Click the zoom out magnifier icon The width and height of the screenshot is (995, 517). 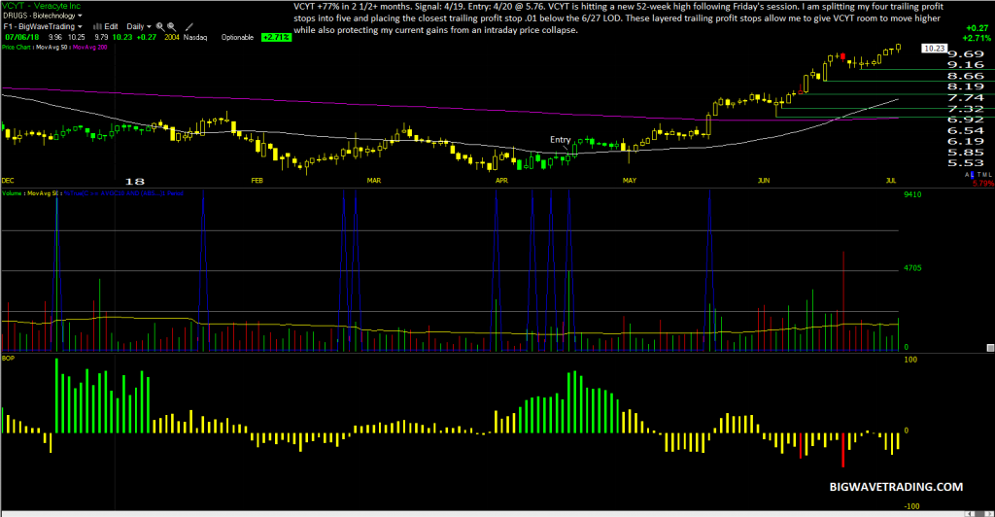[x=171, y=26]
